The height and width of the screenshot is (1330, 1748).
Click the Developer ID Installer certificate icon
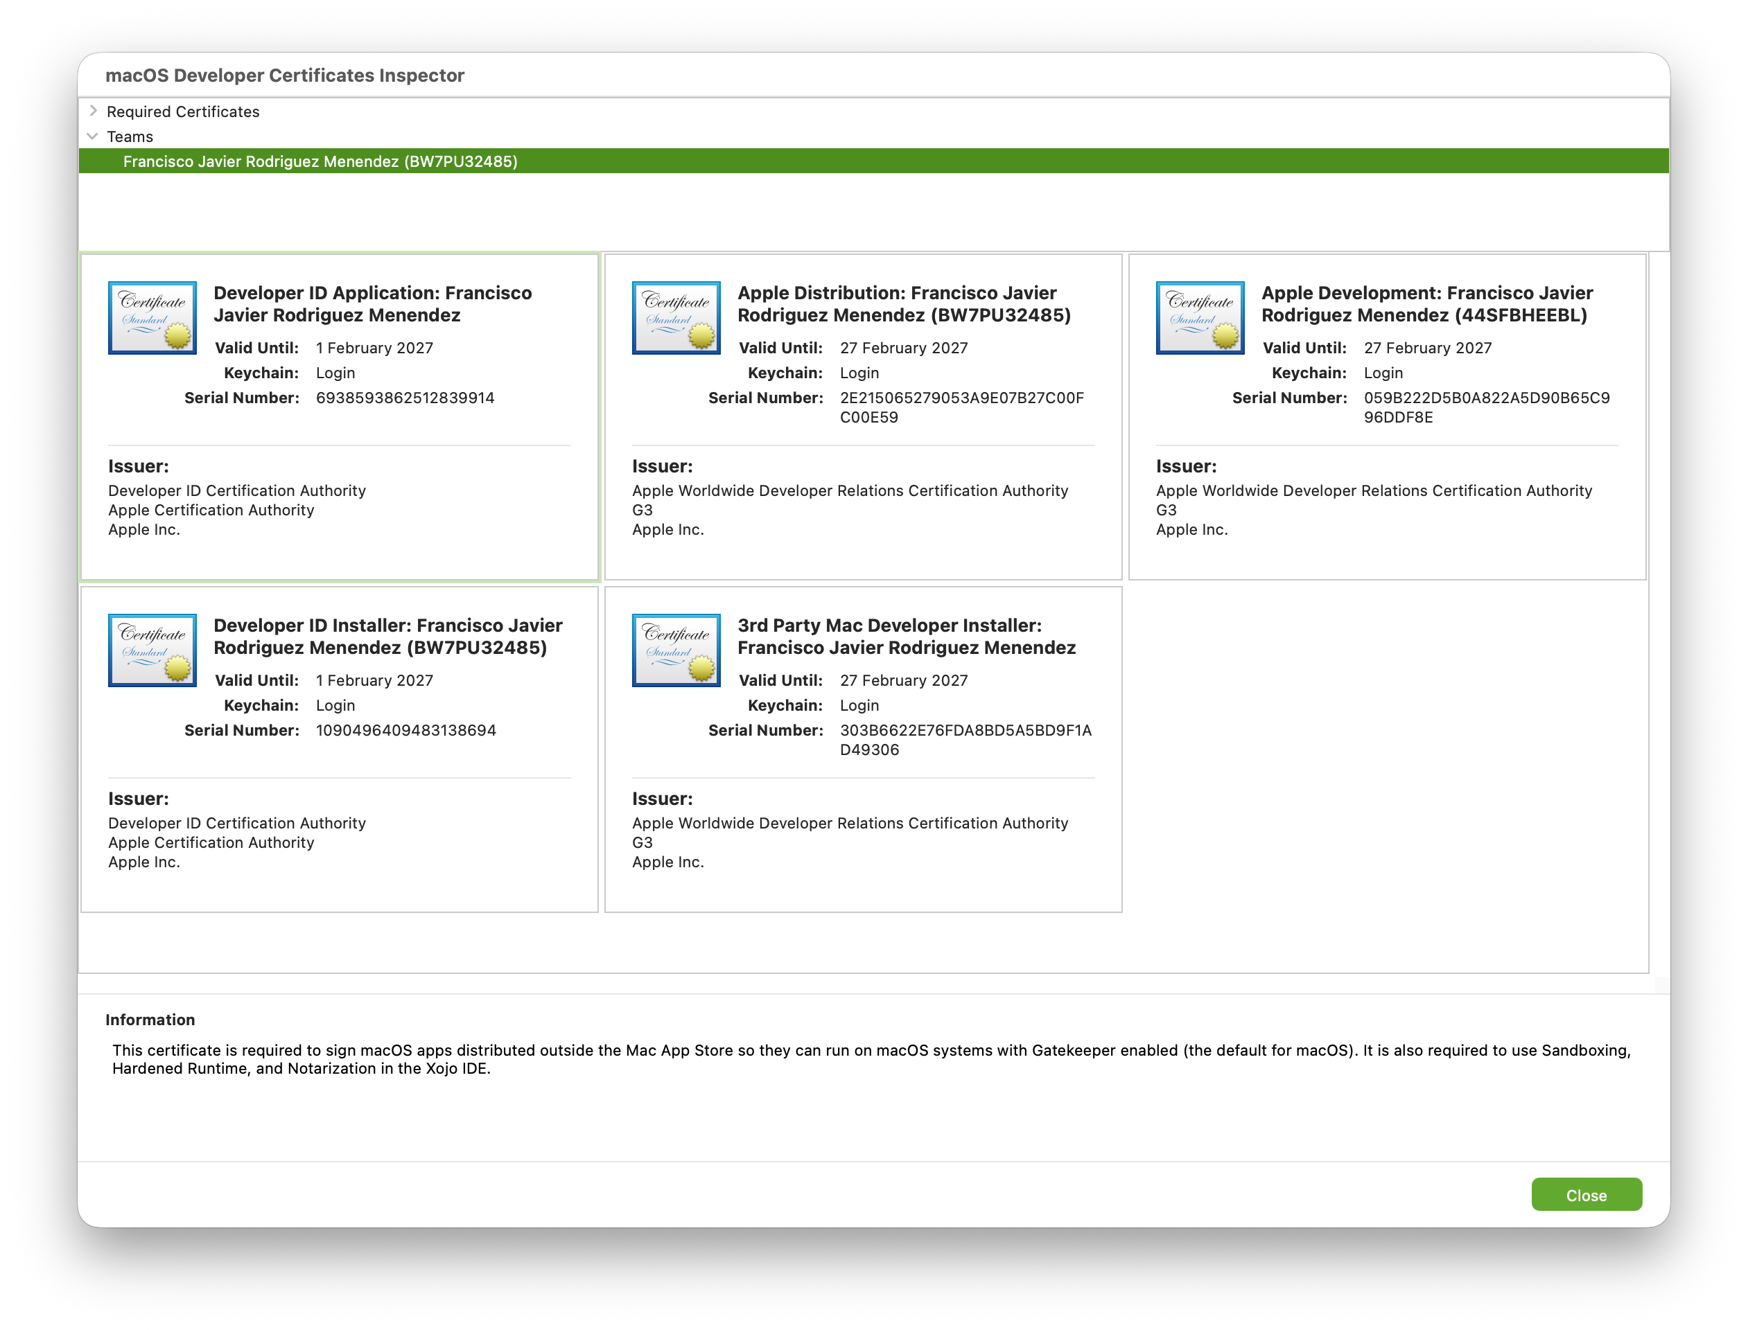[152, 650]
